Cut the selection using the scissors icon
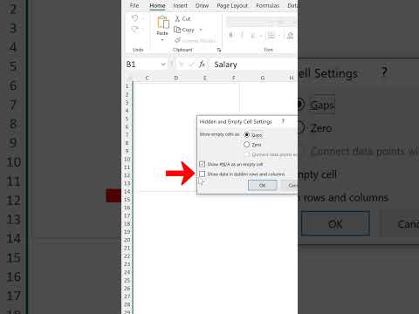Image resolution: width=419 pixels, height=314 pixels. (177, 19)
